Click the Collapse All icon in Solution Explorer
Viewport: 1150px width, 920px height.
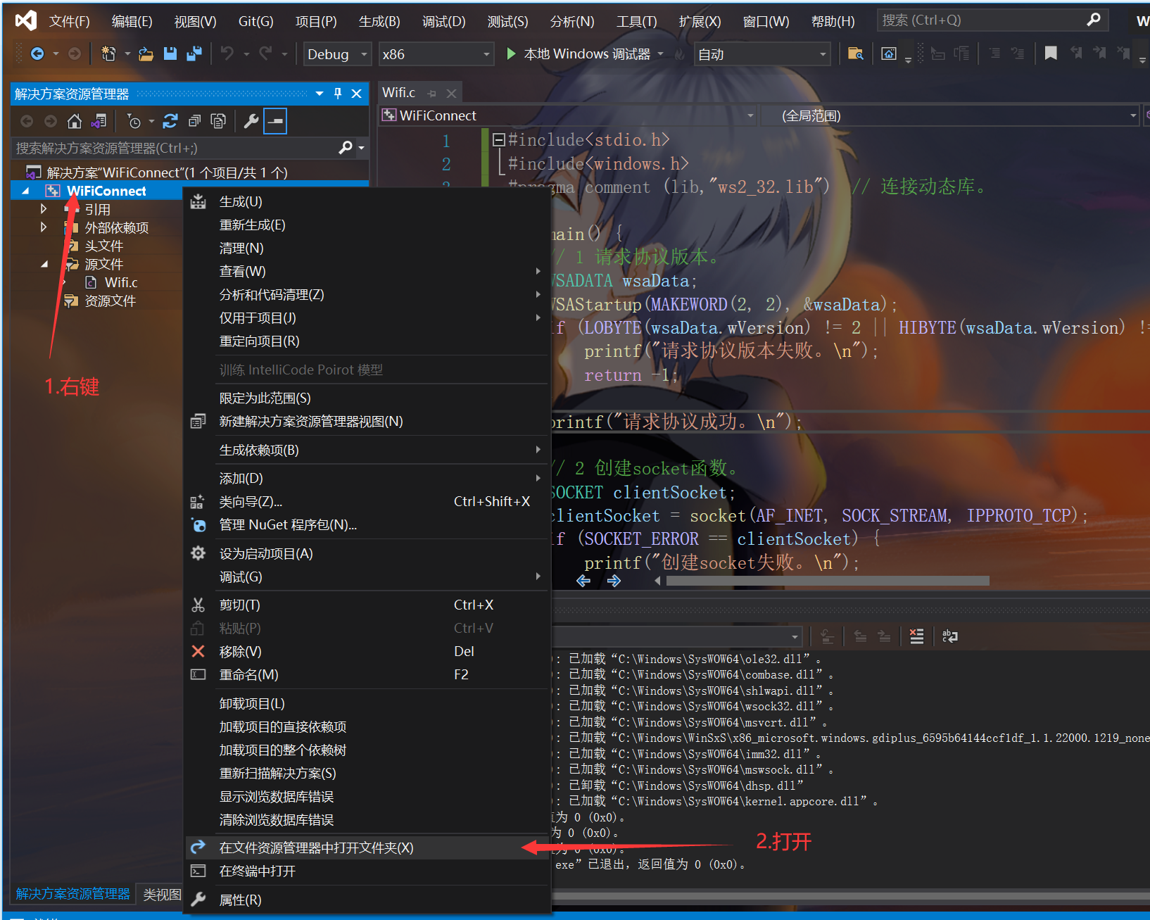click(x=194, y=121)
